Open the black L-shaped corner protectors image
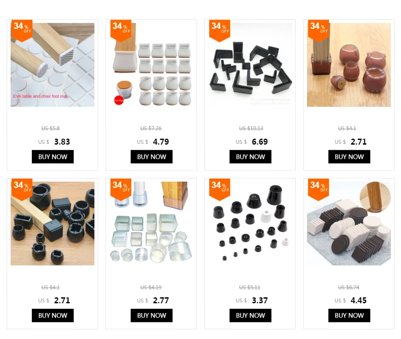Screen dimensions: 401x339 coord(250,65)
